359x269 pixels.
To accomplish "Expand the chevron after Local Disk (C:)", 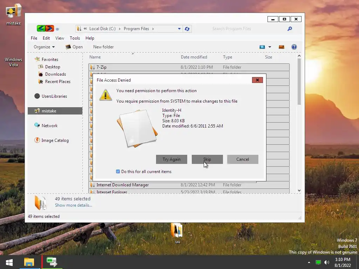I will (120, 29).
